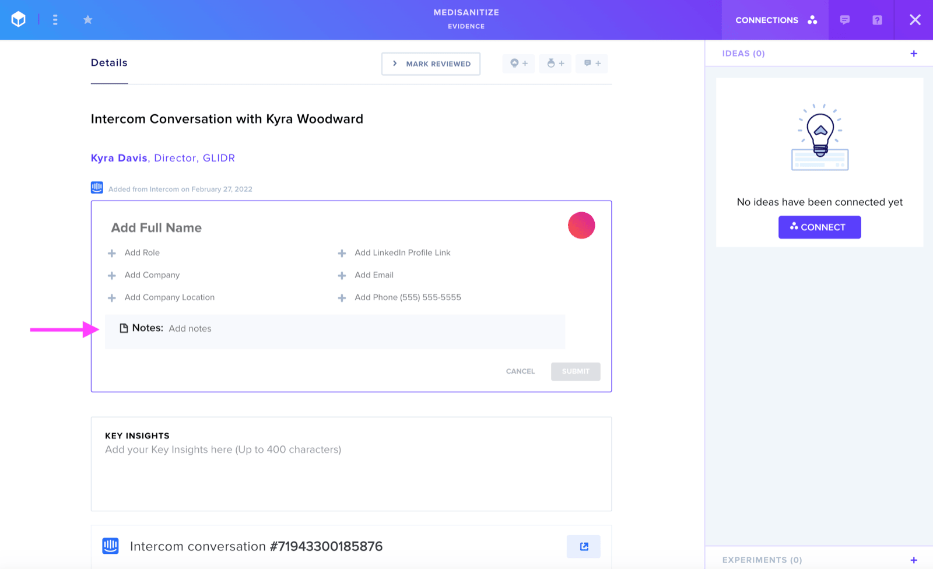
Task: Click the Intercom Conversation with Kyra Woodward title
Action: click(x=227, y=119)
